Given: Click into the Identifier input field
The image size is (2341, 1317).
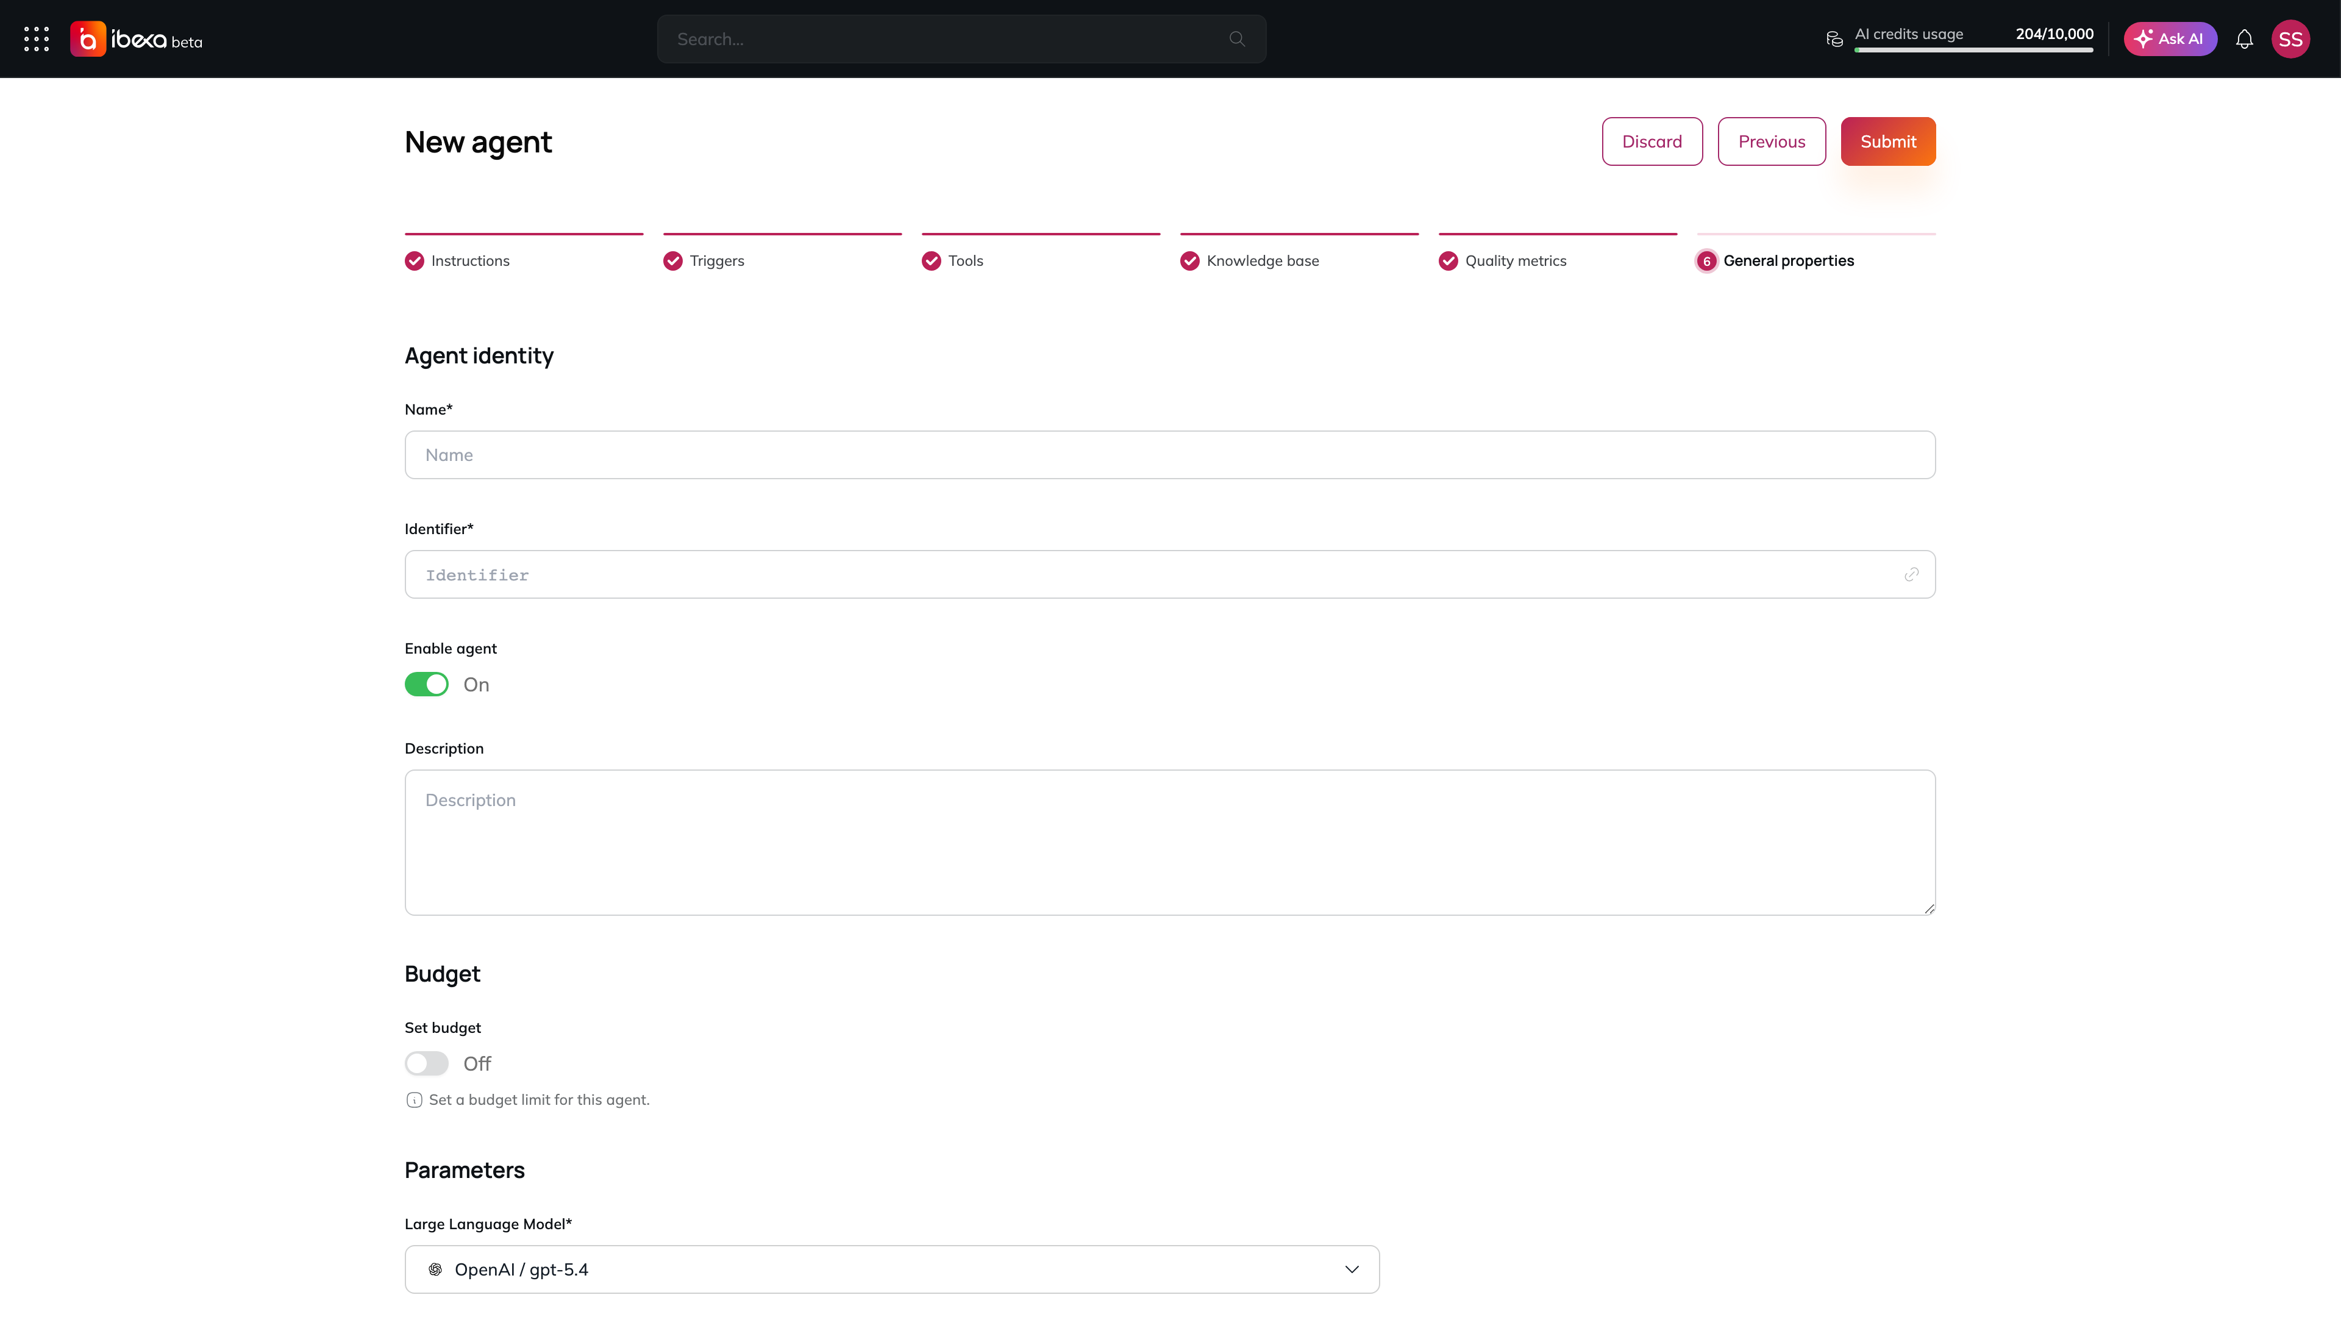Looking at the screenshot, I should point(1170,574).
